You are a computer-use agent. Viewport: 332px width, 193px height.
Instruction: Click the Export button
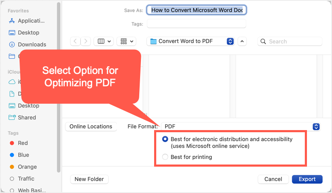tap(307, 179)
